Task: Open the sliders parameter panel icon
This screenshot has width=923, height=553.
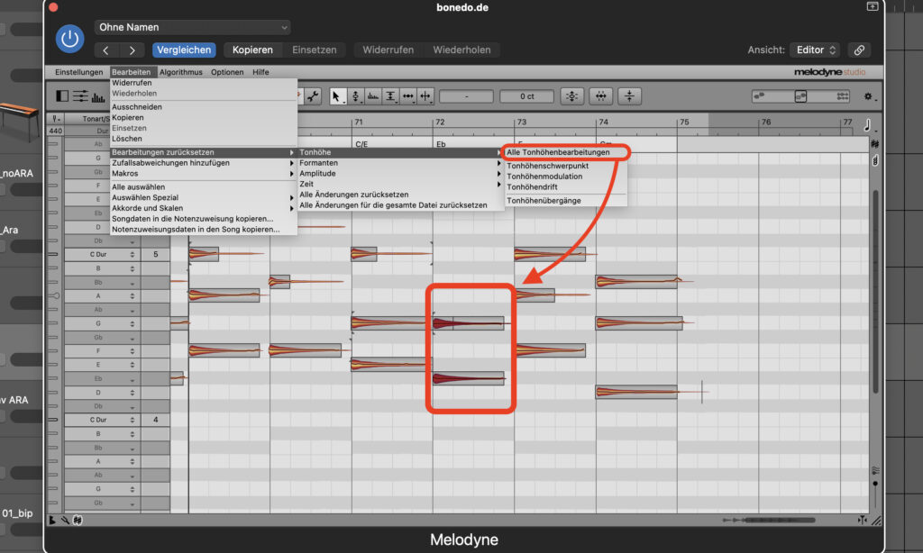Action: point(80,95)
